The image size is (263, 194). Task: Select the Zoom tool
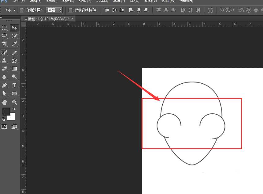click(14, 102)
